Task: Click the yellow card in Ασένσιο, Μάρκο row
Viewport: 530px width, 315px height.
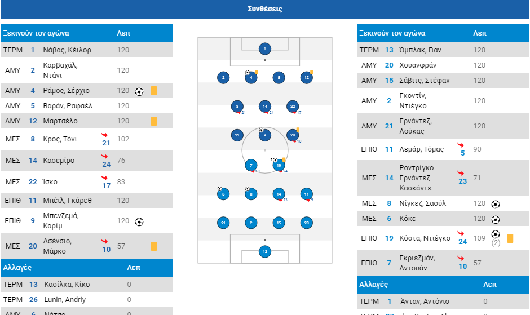Action: pos(154,246)
